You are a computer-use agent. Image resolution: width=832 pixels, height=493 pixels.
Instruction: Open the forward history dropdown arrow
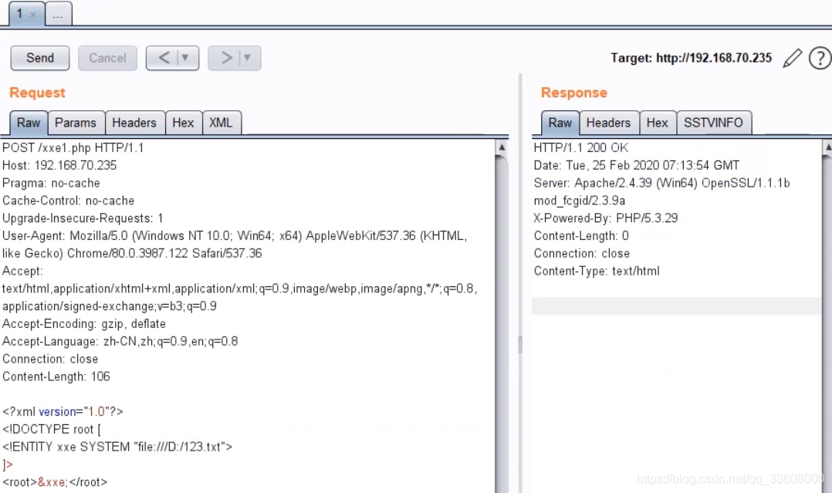[247, 58]
